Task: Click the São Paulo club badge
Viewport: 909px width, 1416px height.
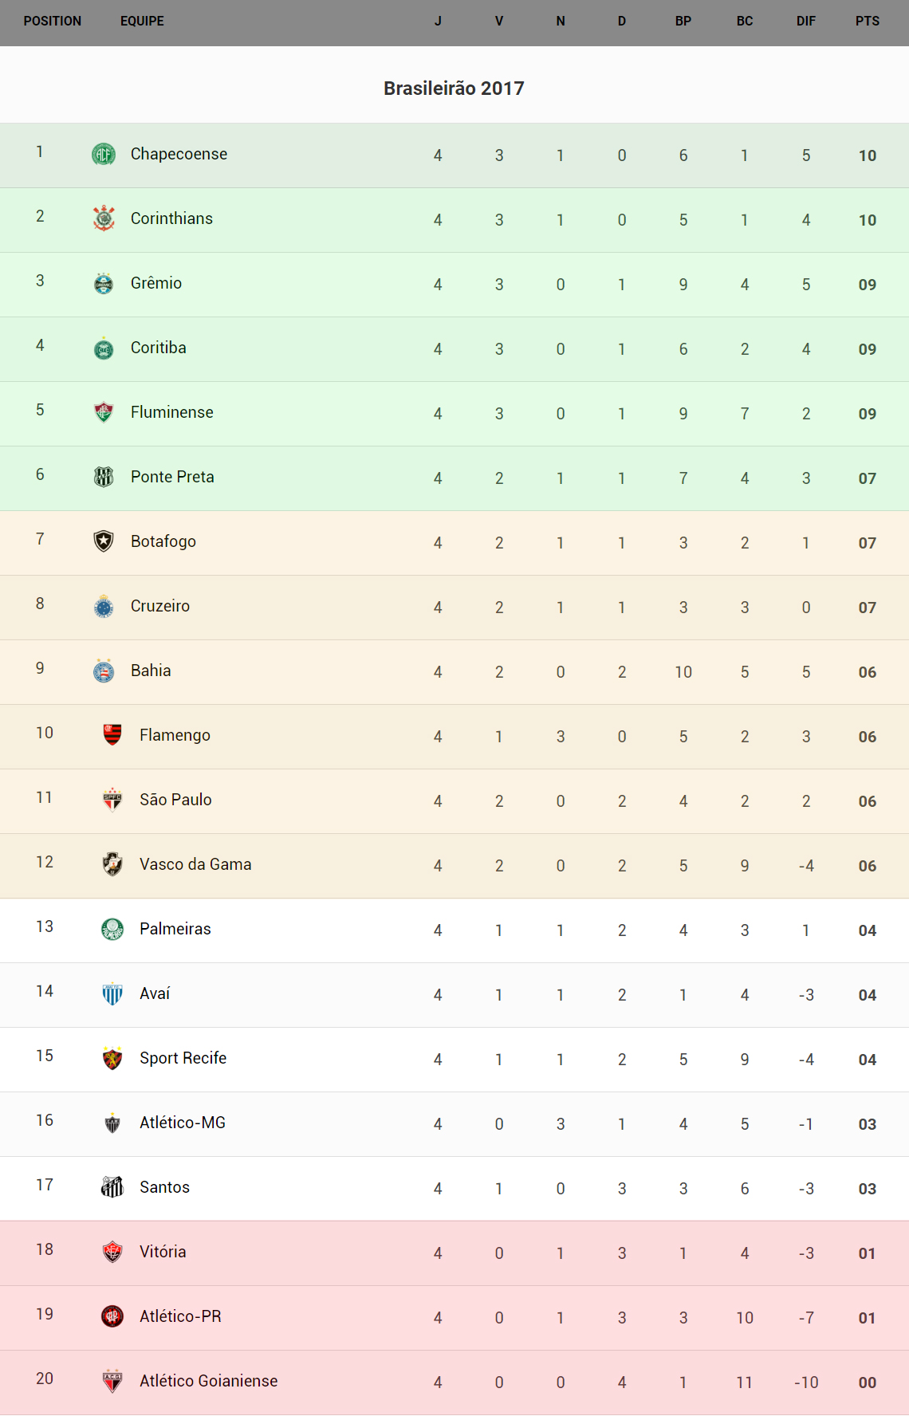Action: tap(112, 799)
